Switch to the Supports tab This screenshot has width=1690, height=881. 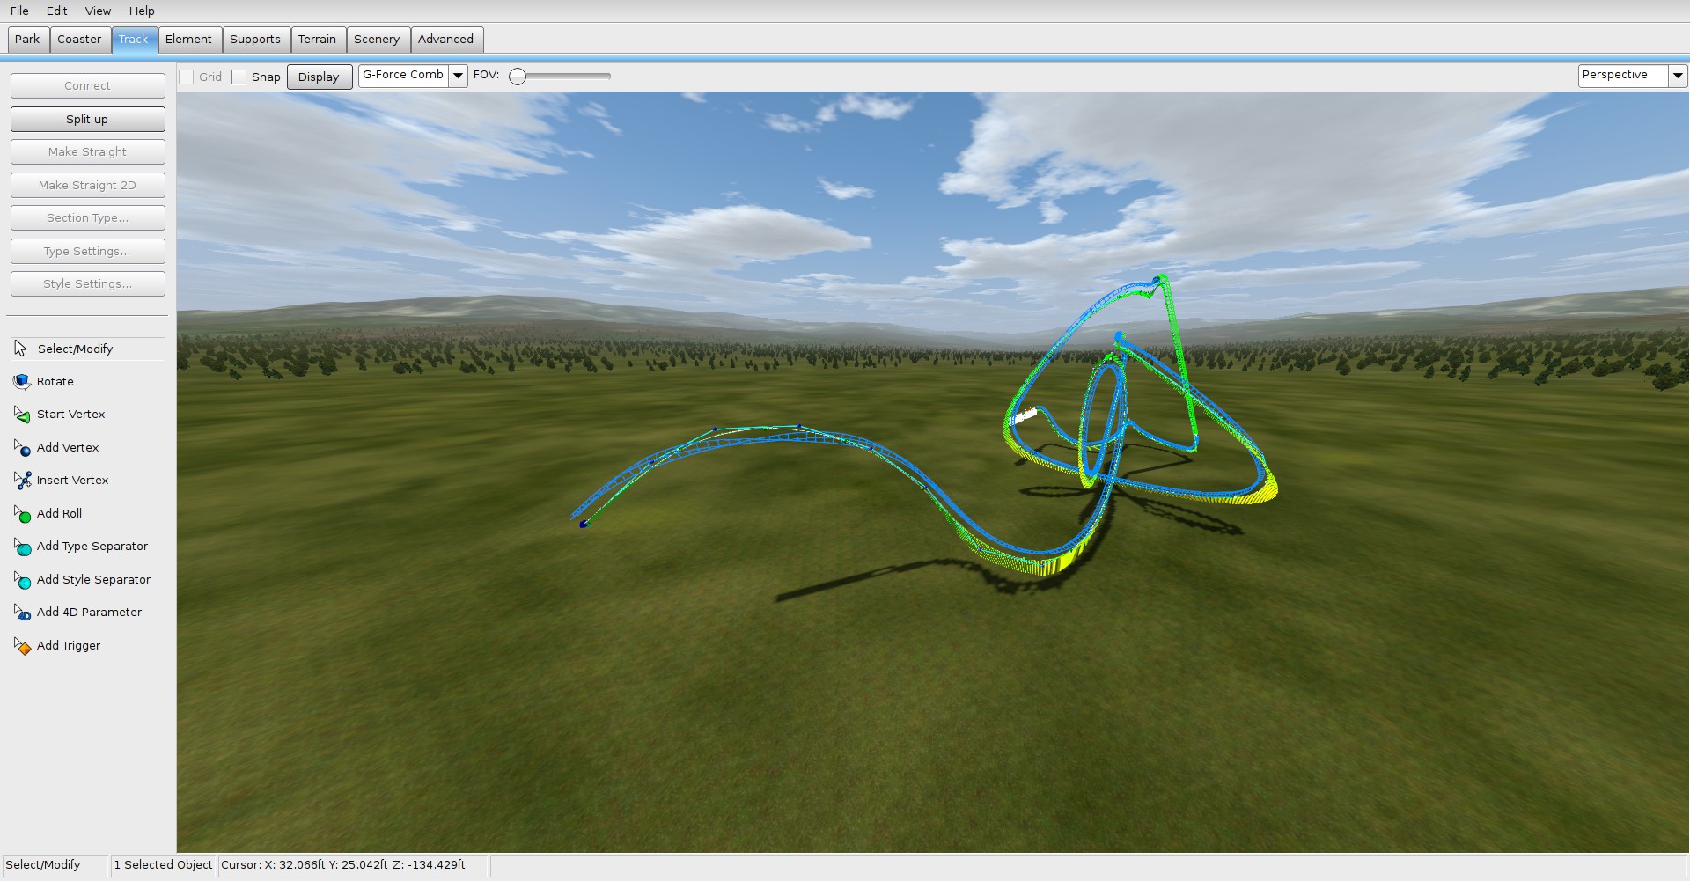pyautogui.click(x=255, y=40)
